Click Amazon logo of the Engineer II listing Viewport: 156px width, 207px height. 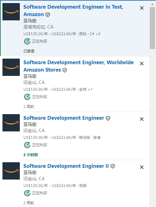pos(11,171)
